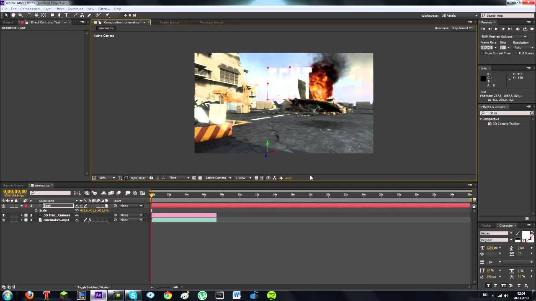Clear the Effects & Presets search field

point(532,113)
